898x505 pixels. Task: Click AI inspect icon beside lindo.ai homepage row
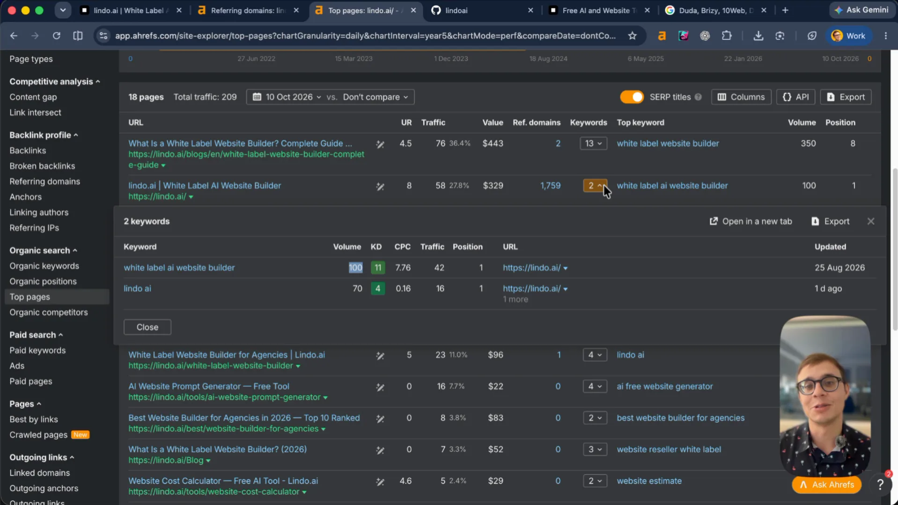(x=380, y=187)
